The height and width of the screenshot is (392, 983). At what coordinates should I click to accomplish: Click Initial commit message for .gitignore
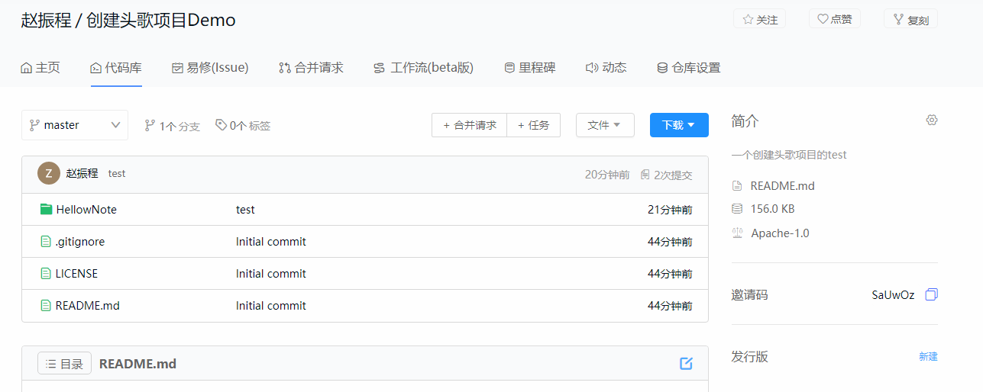pos(271,242)
